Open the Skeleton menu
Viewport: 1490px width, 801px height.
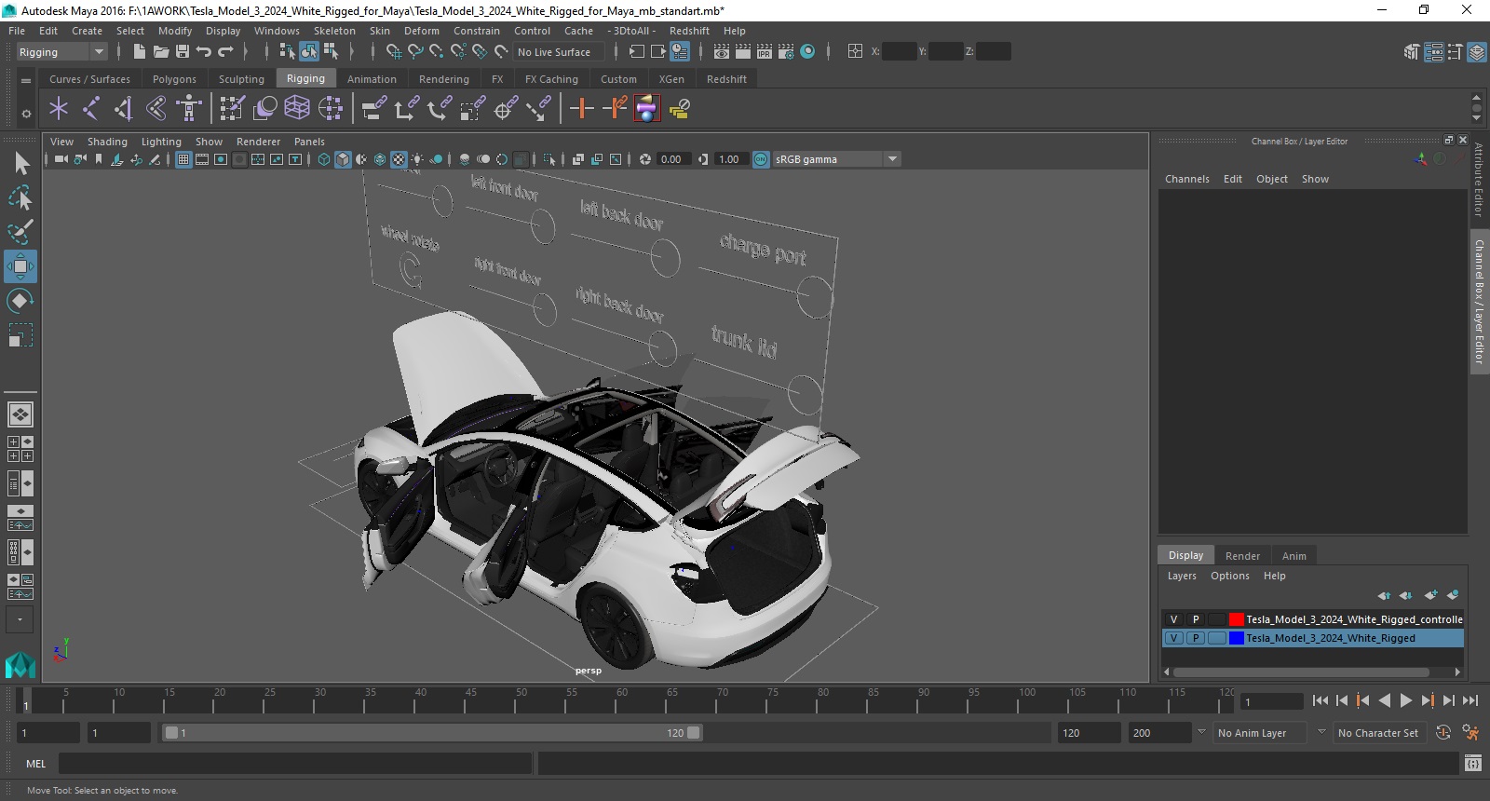[x=334, y=31]
